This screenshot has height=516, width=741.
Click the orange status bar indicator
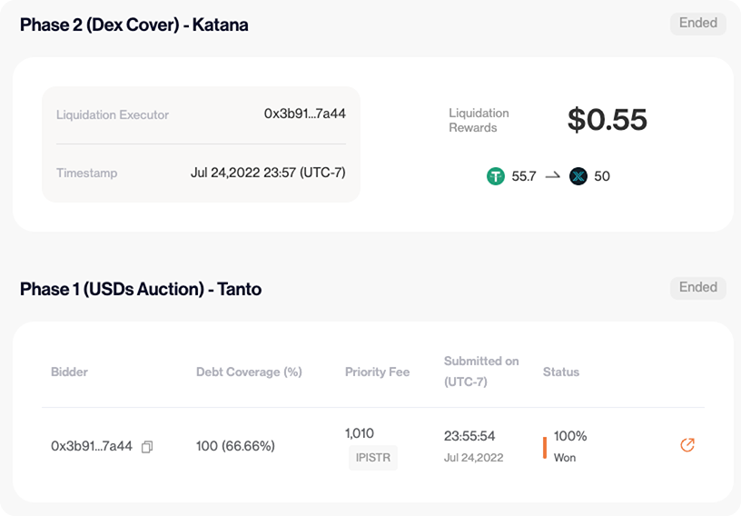pyautogui.click(x=544, y=447)
